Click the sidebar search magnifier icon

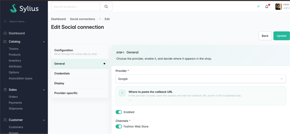coord(5,22)
